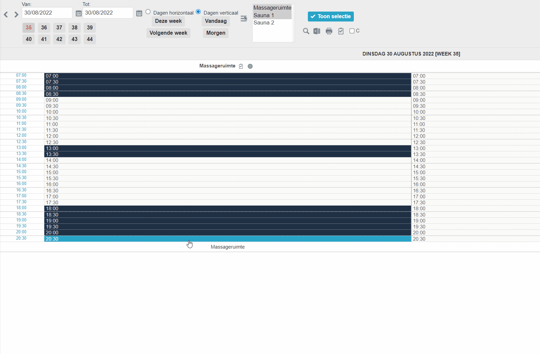The height and width of the screenshot is (354, 540).
Task: Click the blue 08:30 time label
Action: [x=21, y=94]
